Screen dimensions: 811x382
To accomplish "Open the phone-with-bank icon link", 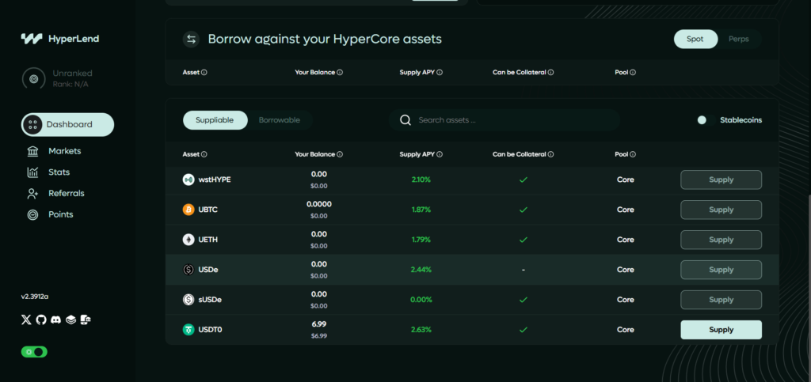I will [86, 320].
